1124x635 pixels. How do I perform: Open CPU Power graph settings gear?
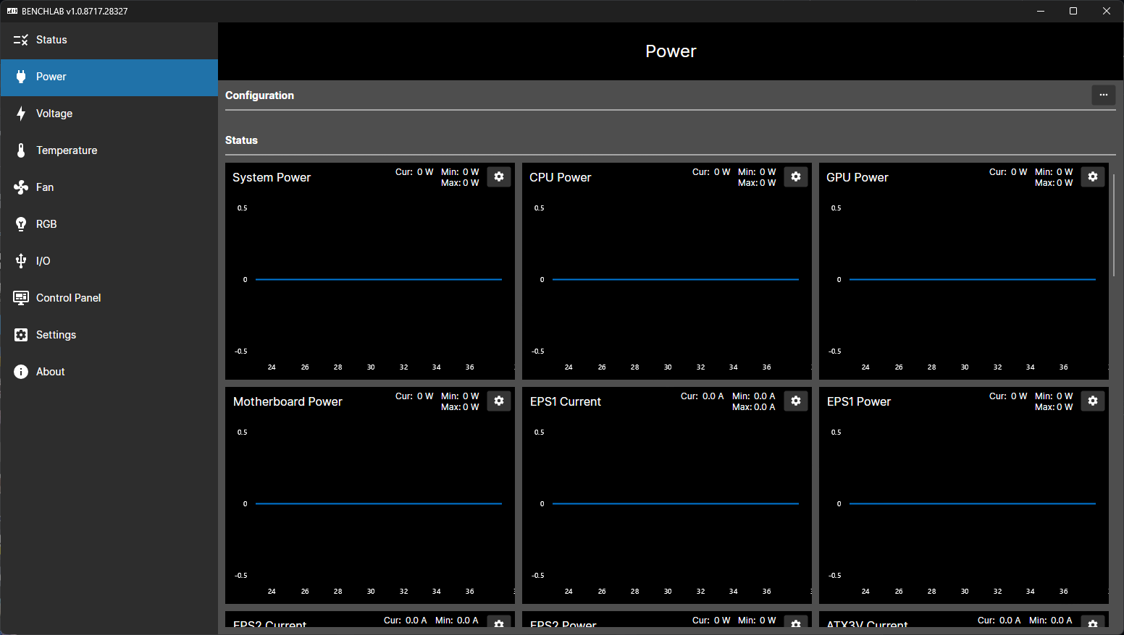pyautogui.click(x=796, y=176)
